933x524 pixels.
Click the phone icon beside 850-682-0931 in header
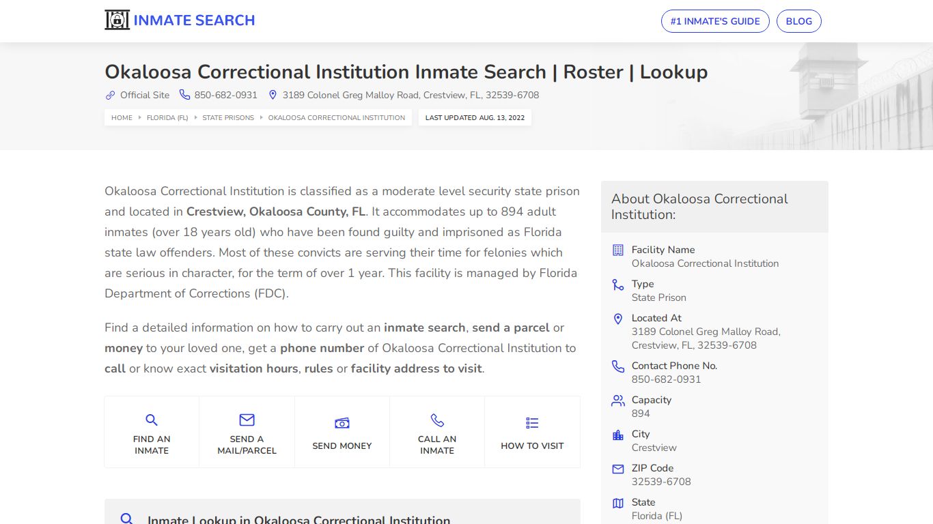184,95
